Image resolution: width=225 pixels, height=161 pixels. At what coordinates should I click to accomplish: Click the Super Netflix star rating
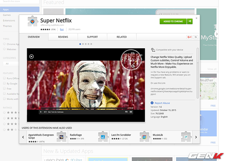pyautogui.click(x=45, y=29)
